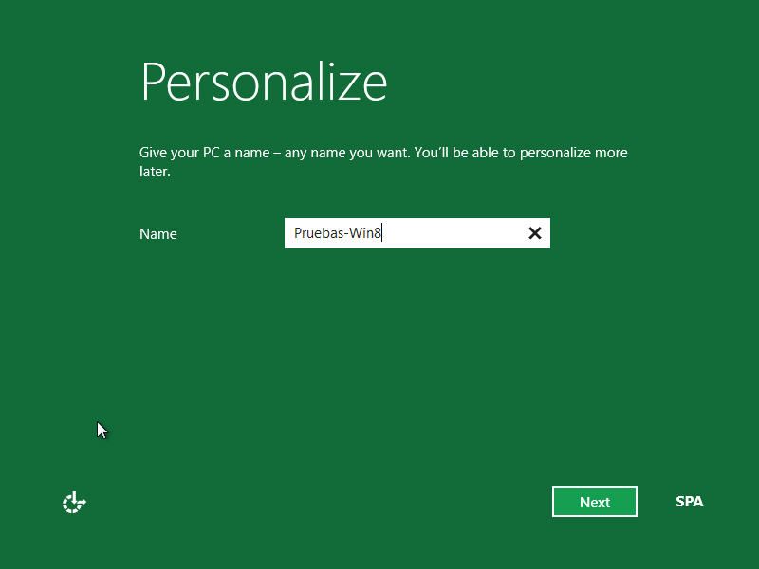Click Next to continue setup
This screenshot has height=569, width=759.
point(594,502)
